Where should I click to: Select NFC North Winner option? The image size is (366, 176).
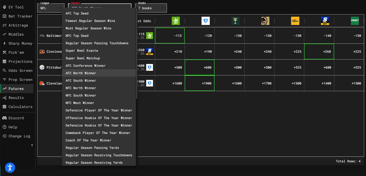[x=99, y=88]
